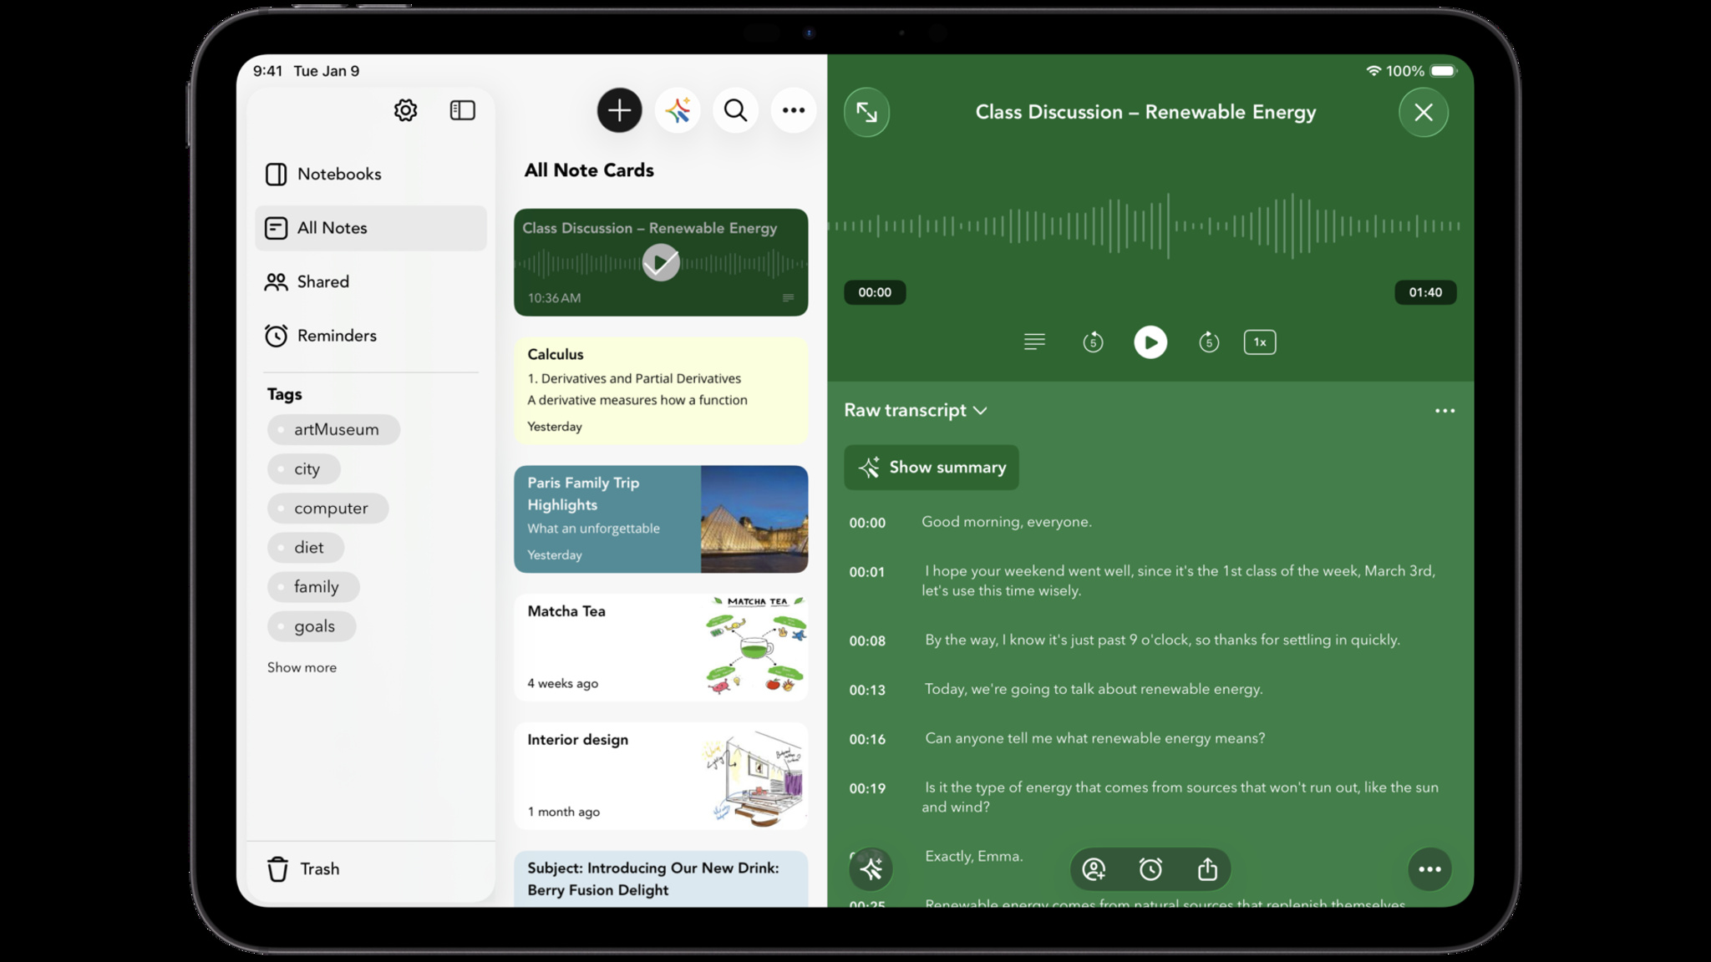1711x962 pixels.
Task: Open the Calculus note card
Action: [660, 391]
